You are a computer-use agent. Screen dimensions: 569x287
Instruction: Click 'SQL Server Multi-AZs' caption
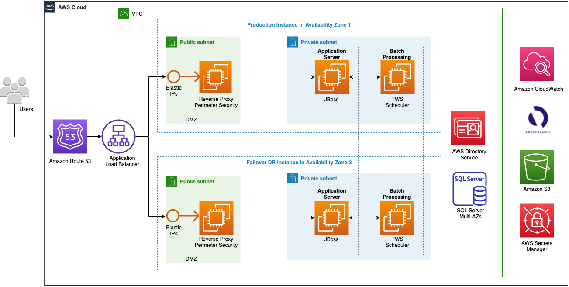(470, 213)
